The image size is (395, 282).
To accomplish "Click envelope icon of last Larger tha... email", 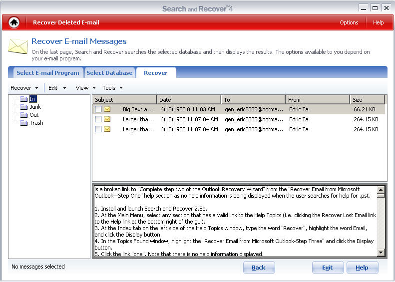I will pos(107,129).
